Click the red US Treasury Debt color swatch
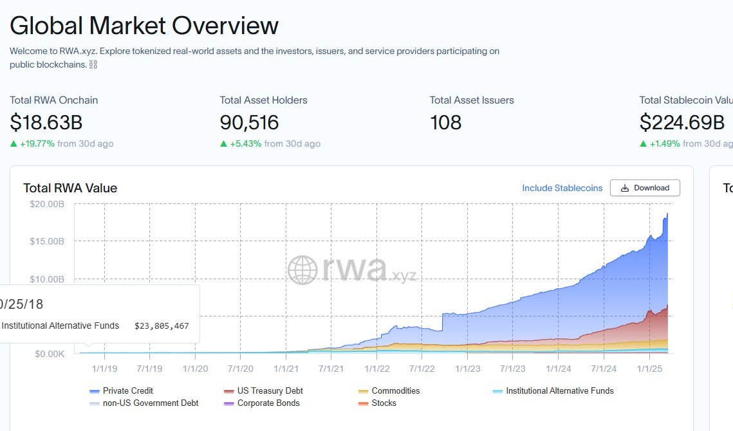This screenshot has width=733, height=431. pos(228,391)
